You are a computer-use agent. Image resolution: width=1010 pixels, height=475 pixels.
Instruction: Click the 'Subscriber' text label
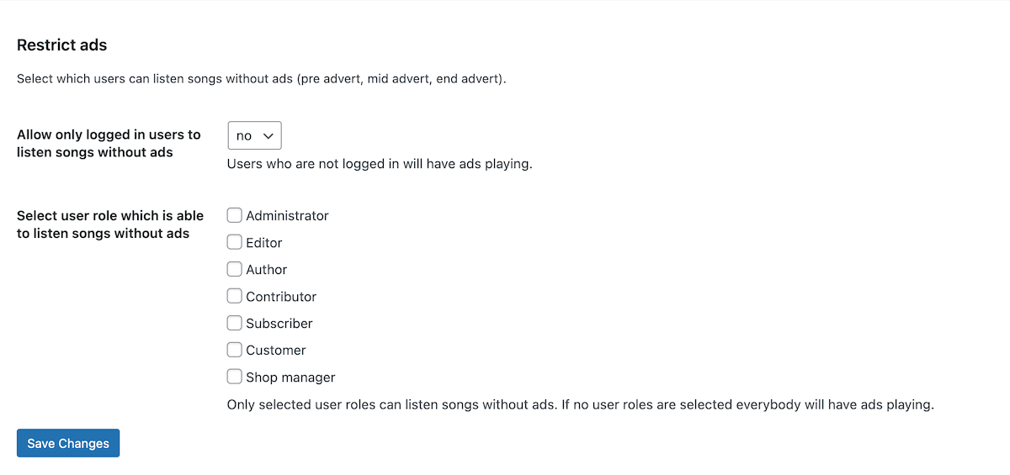coord(279,324)
